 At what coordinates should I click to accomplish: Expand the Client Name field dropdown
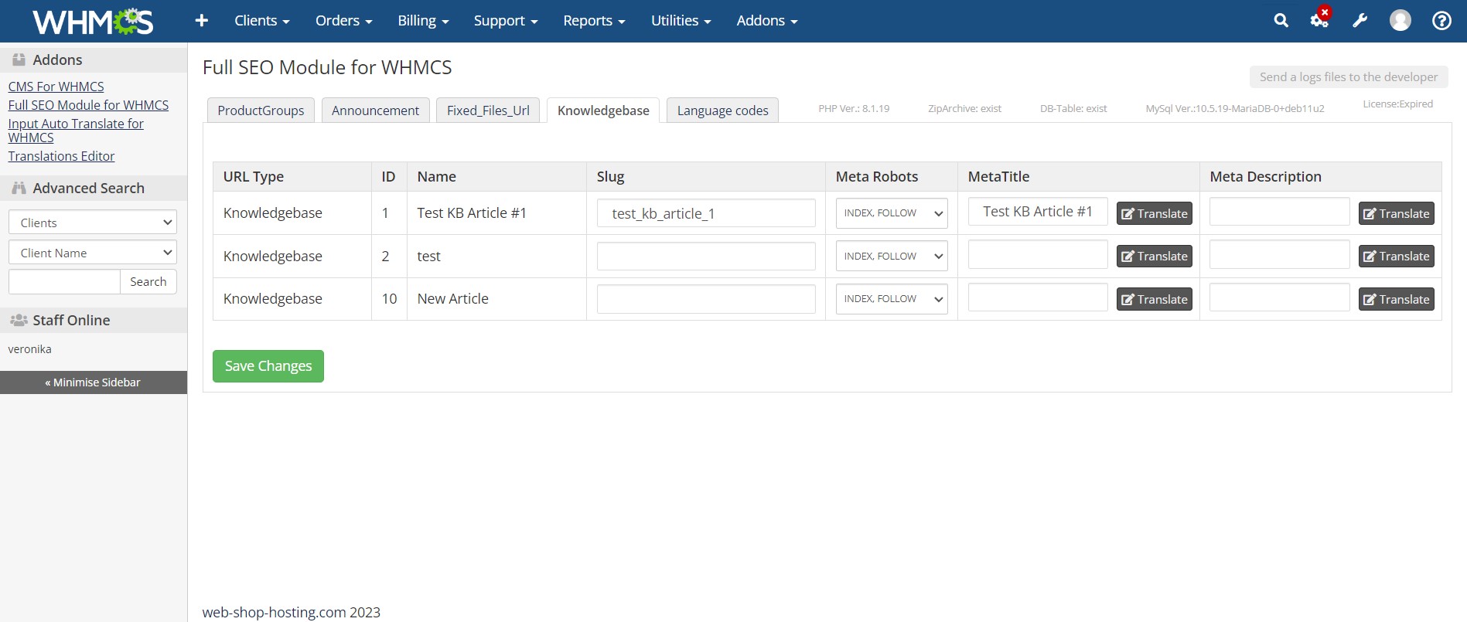(x=93, y=253)
